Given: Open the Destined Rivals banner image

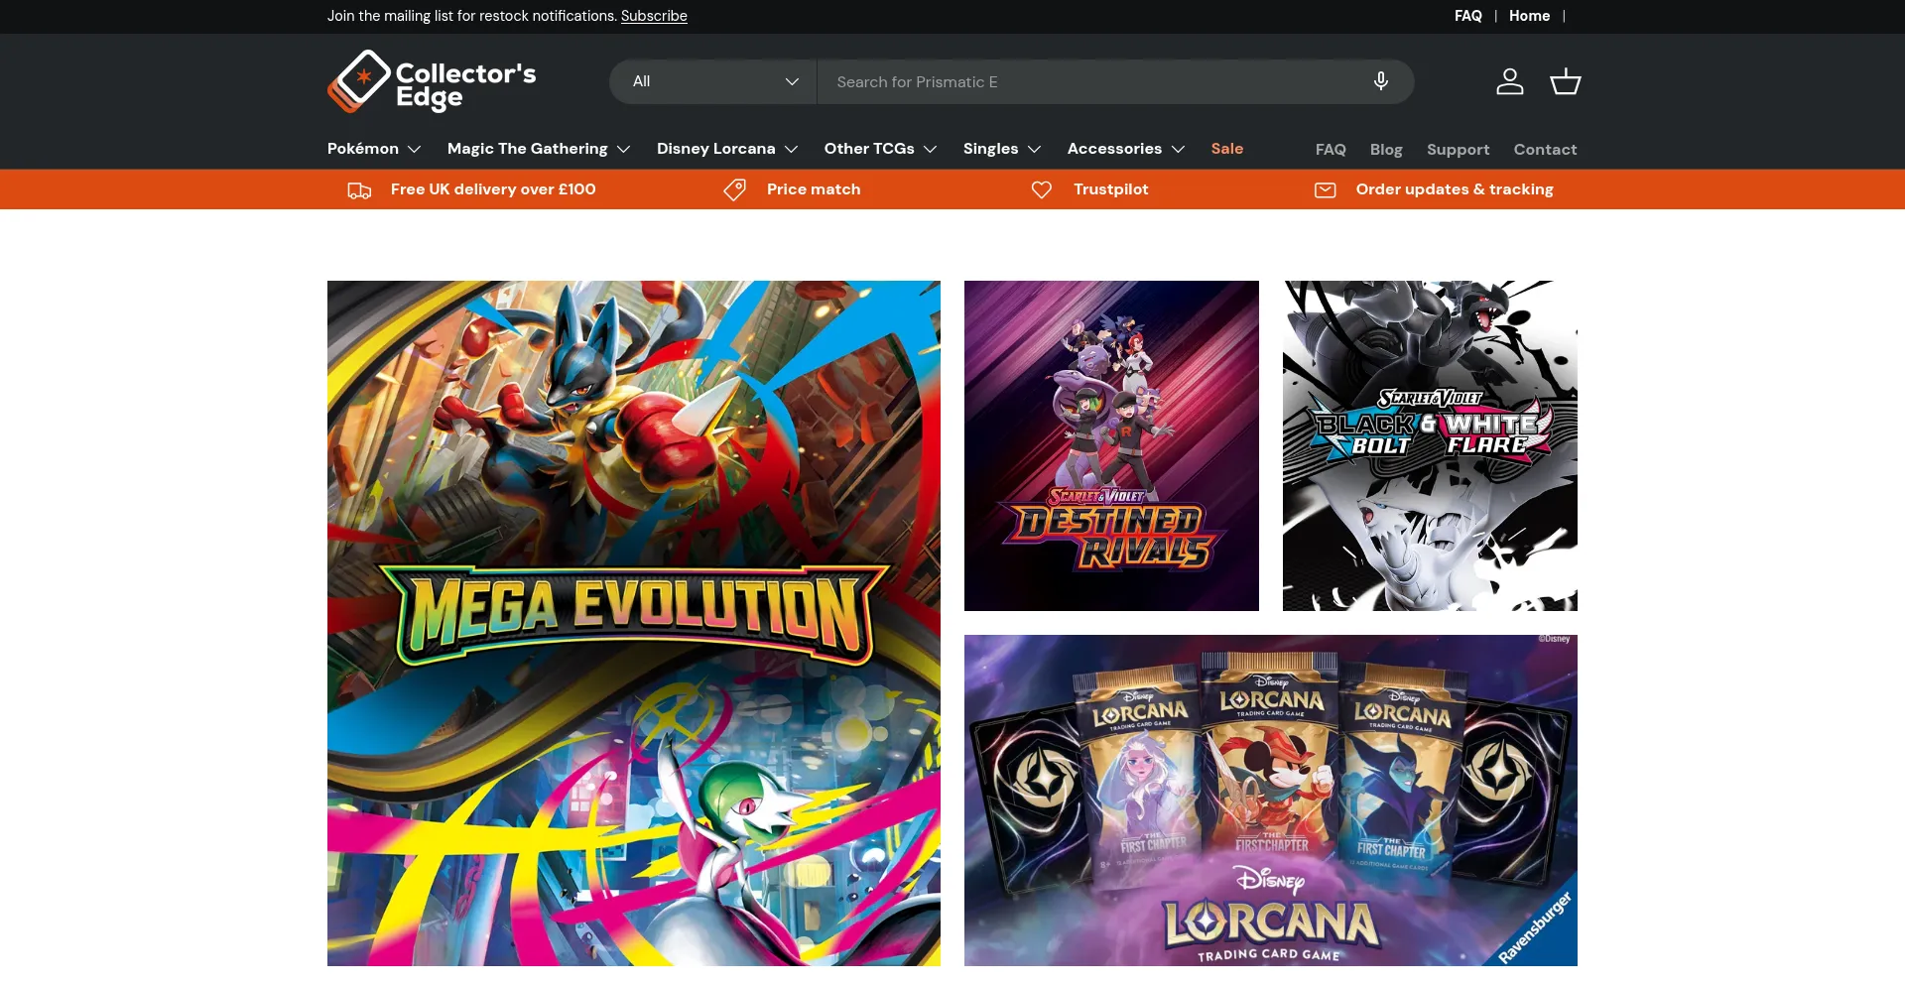Looking at the screenshot, I should coord(1111,445).
